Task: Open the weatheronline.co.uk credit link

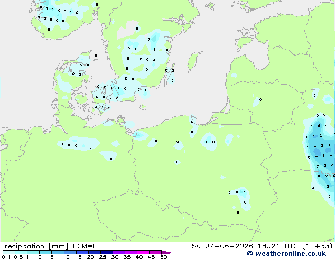Action: tap(286, 254)
